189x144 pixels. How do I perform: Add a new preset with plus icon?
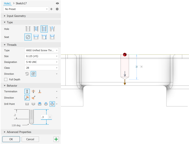coord(51,9)
